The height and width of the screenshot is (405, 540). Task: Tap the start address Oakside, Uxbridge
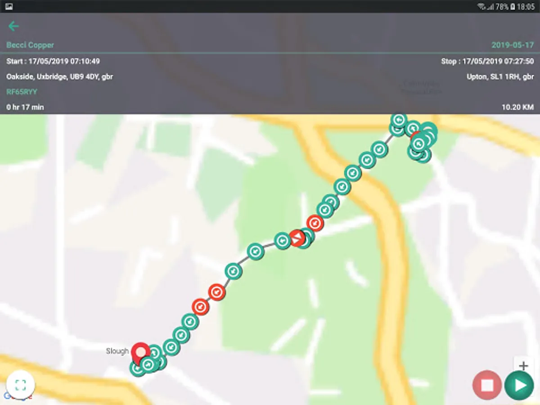(59, 77)
